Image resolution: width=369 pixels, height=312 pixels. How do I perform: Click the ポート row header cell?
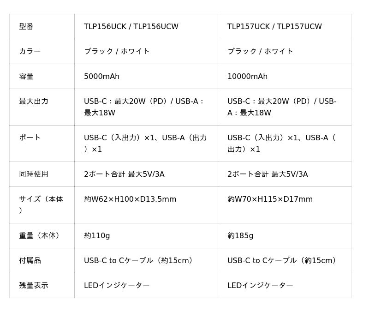30,138
